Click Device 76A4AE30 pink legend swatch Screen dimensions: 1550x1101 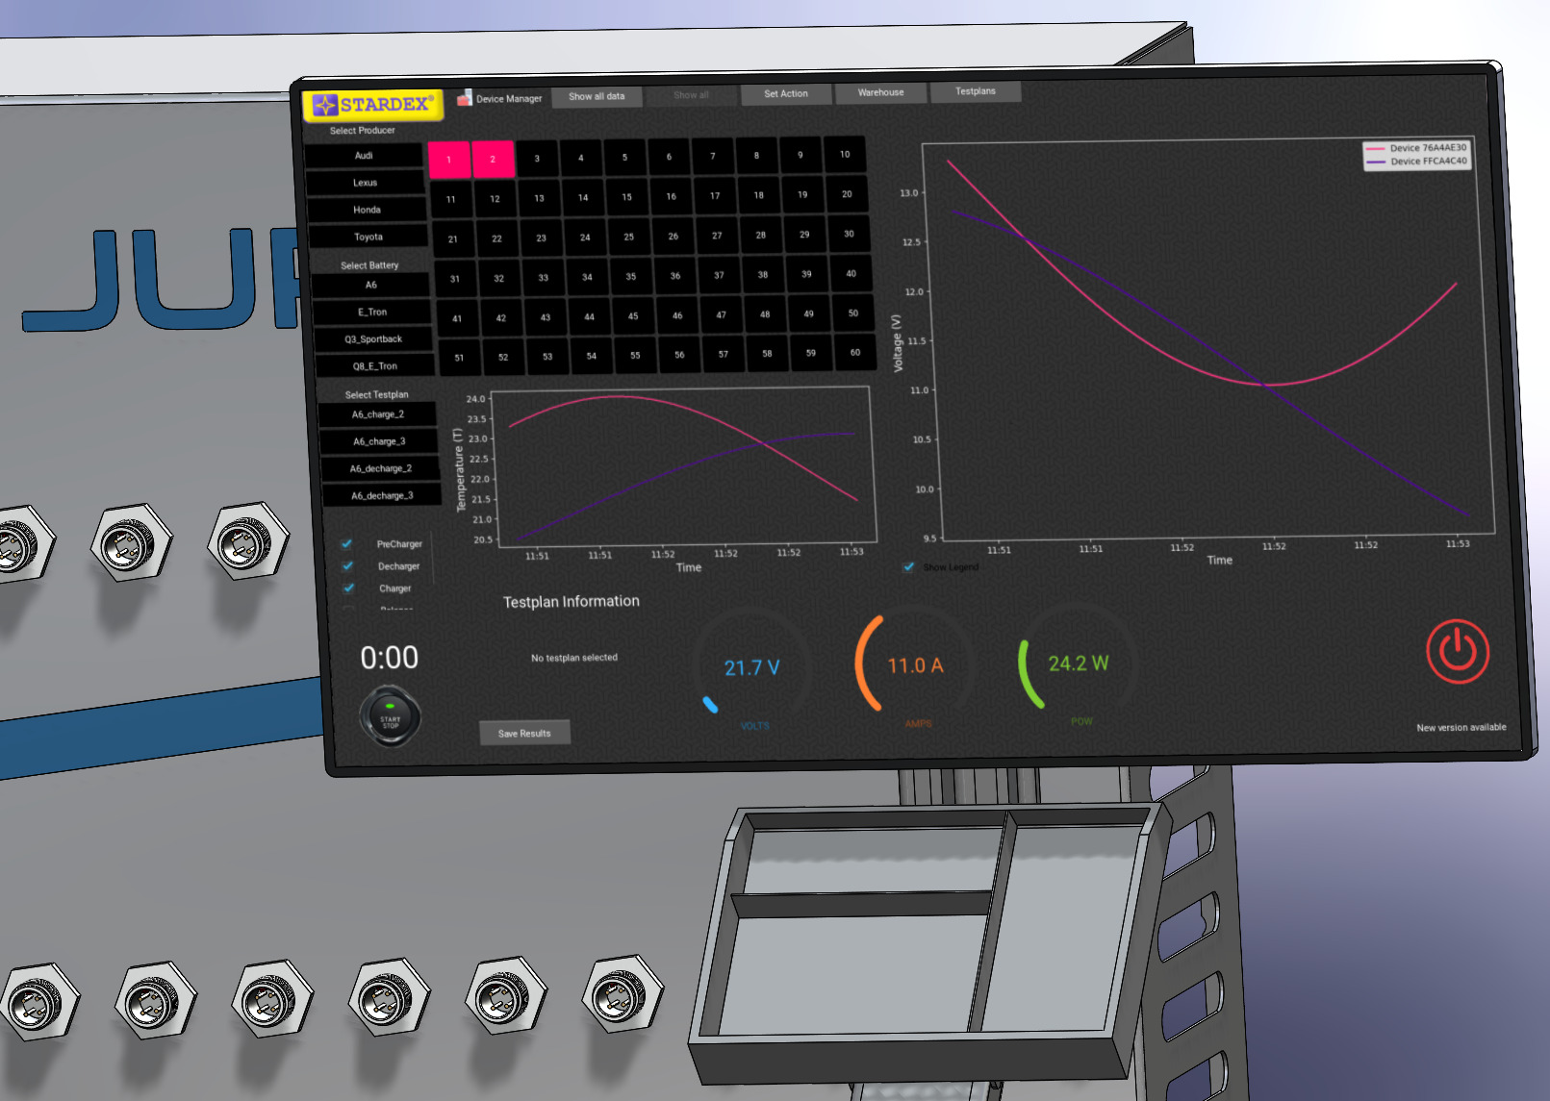(x=1375, y=149)
